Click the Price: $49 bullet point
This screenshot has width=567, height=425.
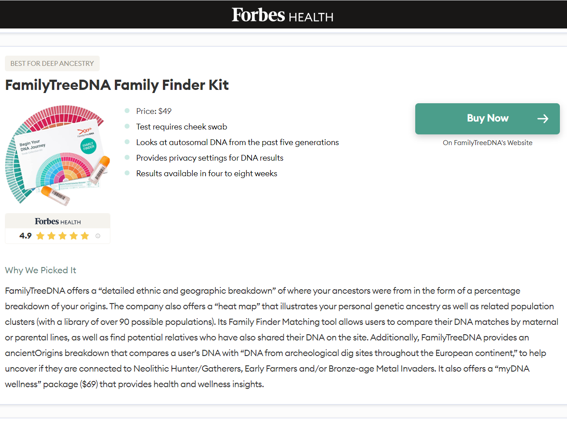(x=154, y=111)
